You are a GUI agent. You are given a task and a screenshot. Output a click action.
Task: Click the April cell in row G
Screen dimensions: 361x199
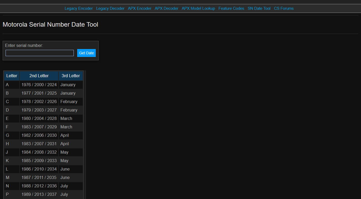click(71, 135)
